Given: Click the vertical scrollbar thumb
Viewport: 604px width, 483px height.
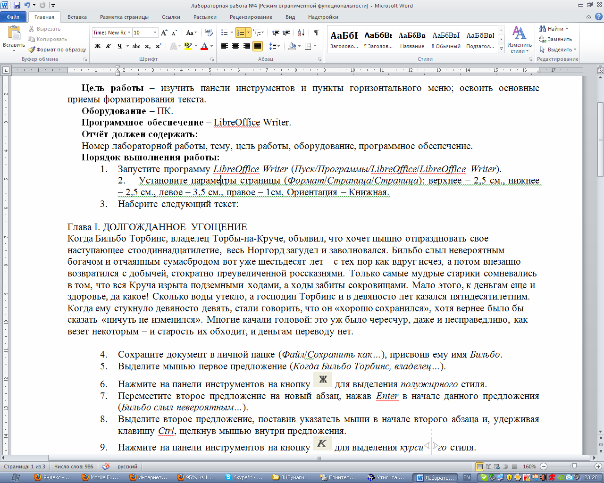Looking at the screenshot, I should (x=600, y=139).
